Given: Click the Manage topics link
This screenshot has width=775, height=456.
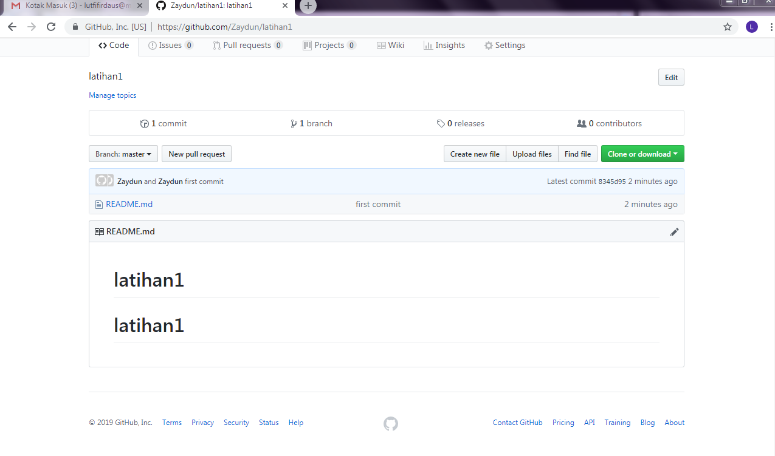Looking at the screenshot, I should click(112, 95).
